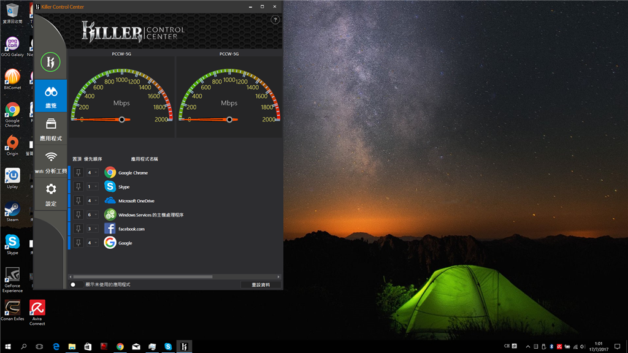Open the Action Center notifications icon
628x353 pixels.
617,347
